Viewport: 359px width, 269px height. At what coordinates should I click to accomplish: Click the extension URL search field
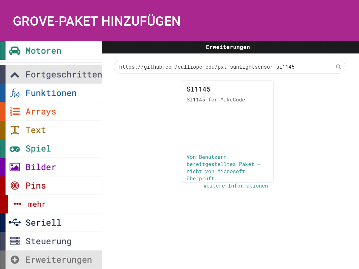(226, 67)
